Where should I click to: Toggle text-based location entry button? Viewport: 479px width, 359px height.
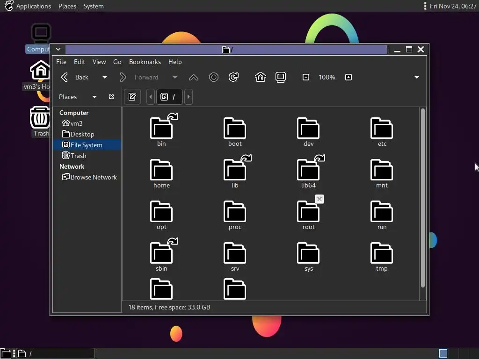click(x=132, y=97)
